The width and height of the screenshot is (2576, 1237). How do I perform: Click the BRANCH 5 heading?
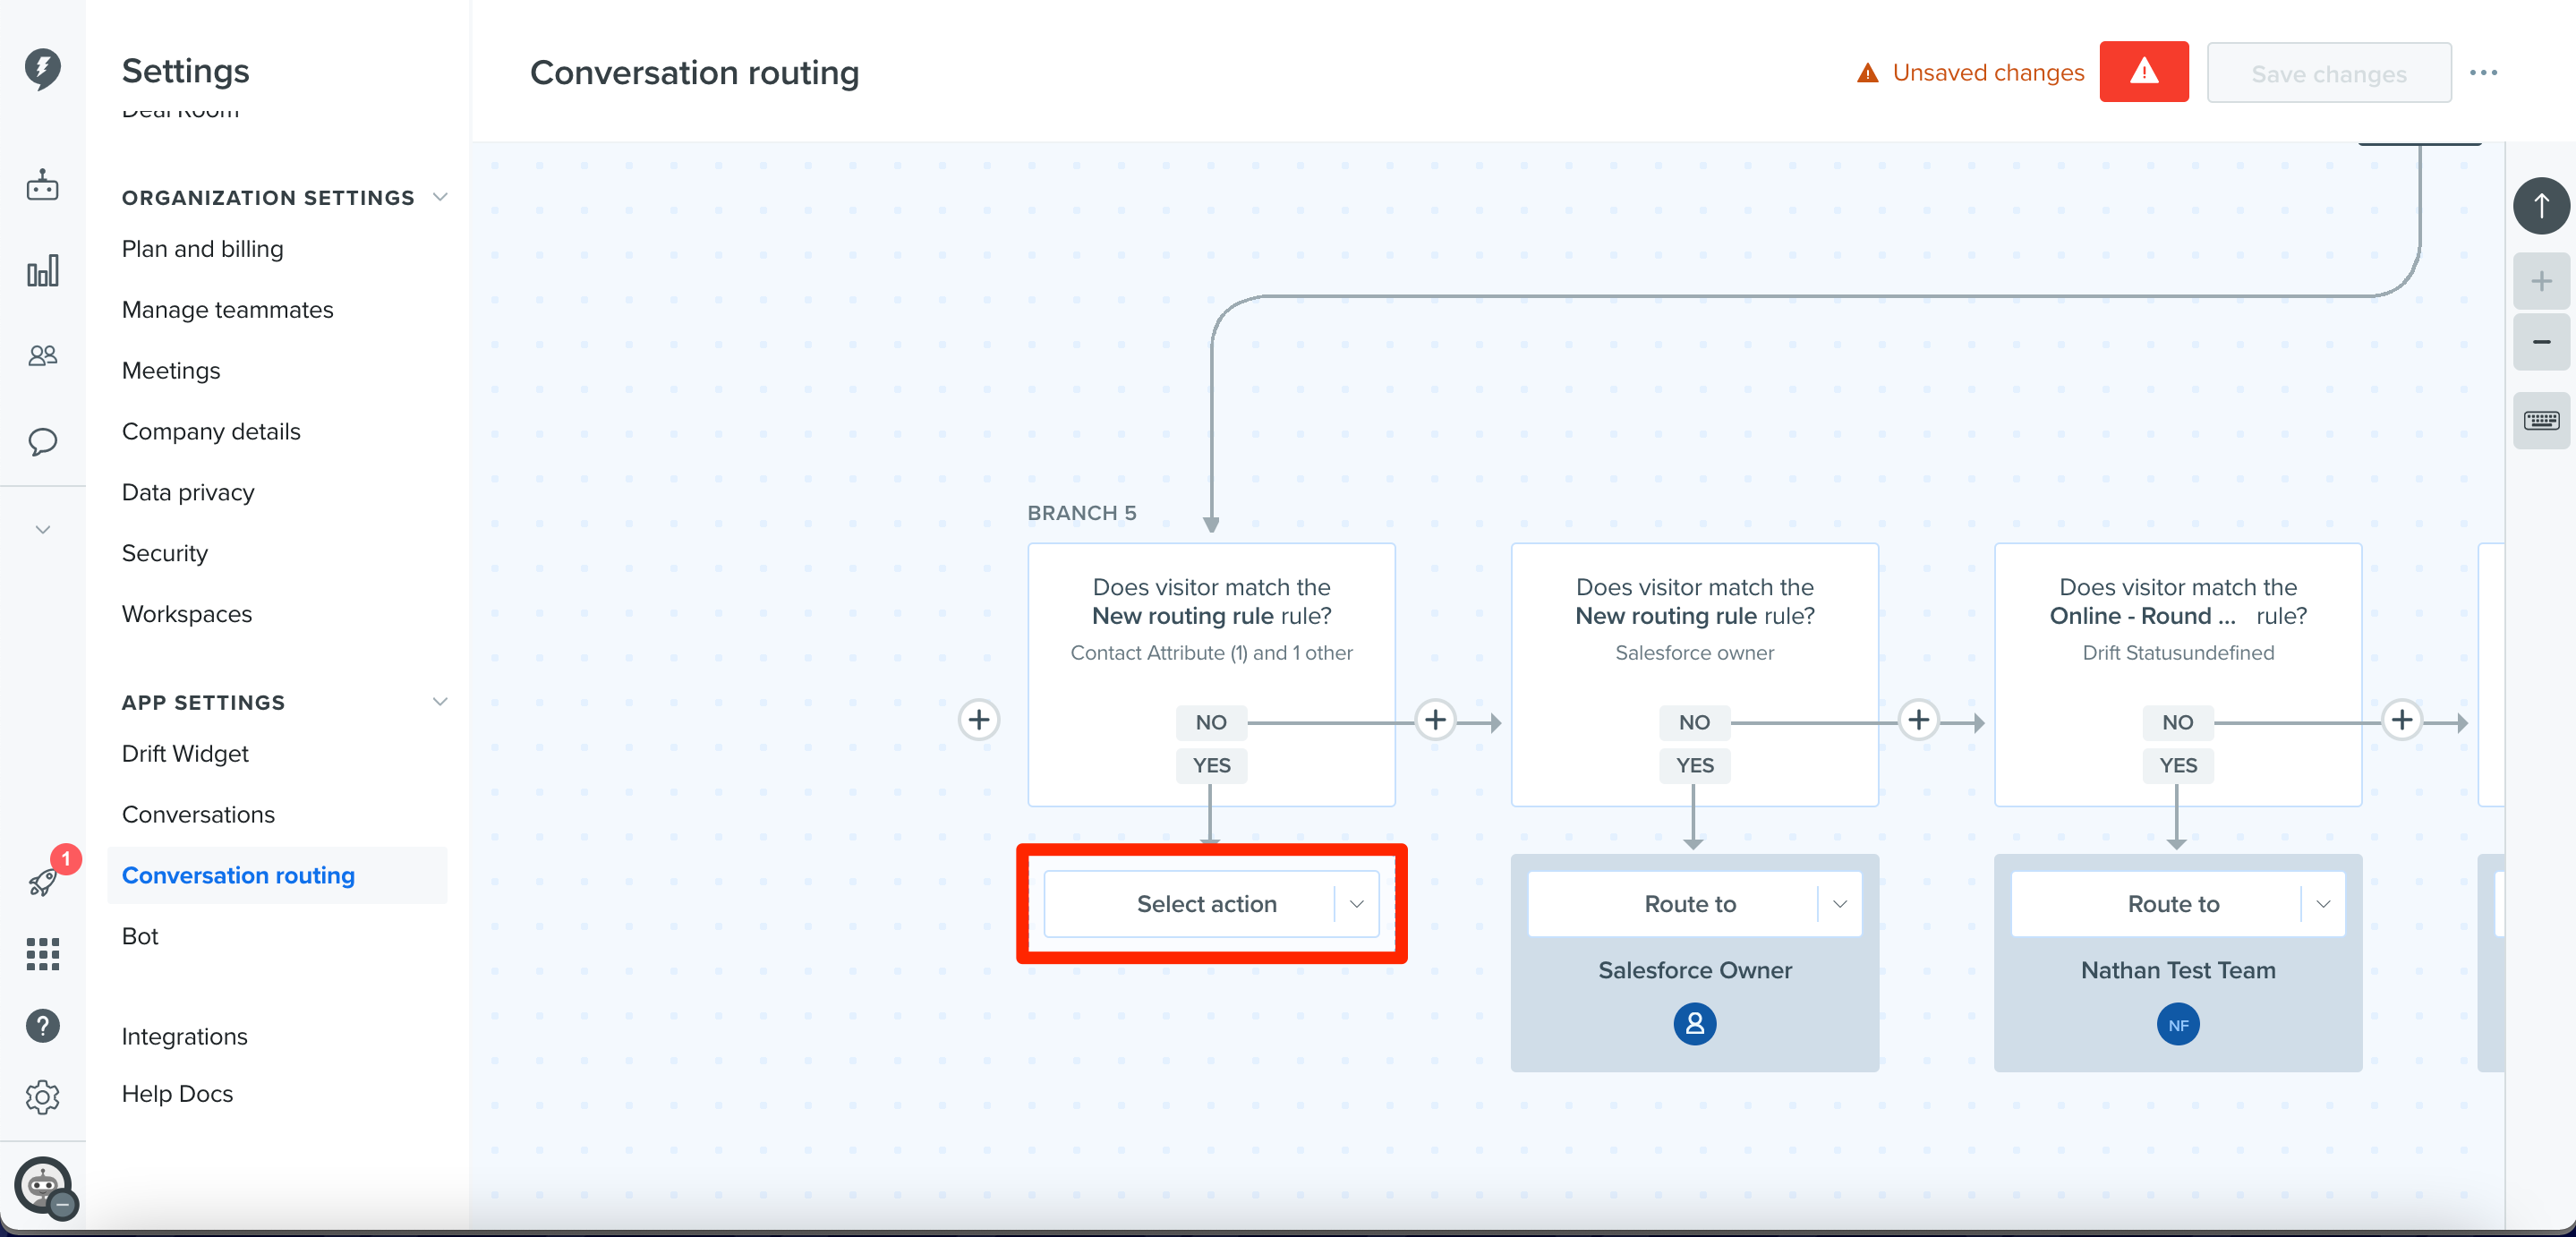[x=1081, y=513]
